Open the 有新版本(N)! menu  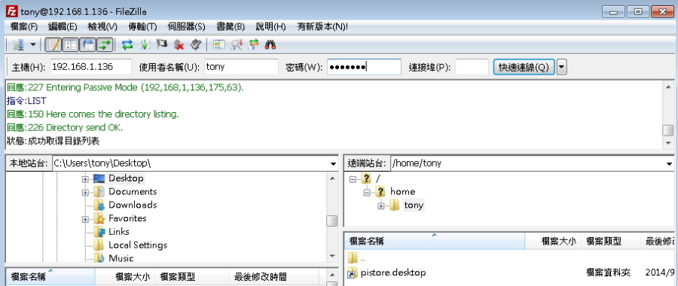[322, 27]
